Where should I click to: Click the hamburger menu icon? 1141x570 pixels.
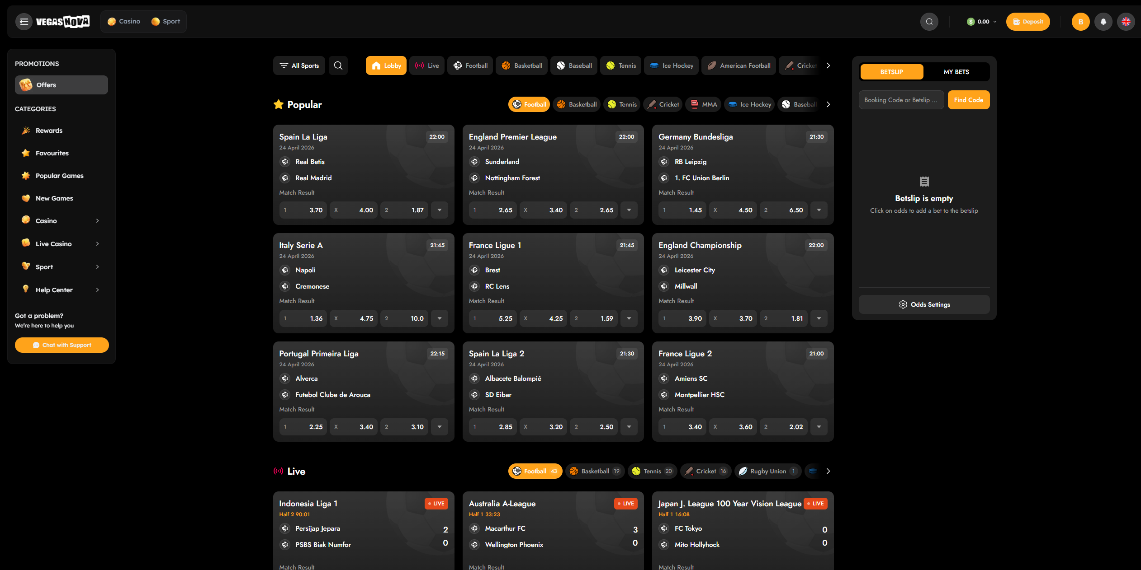click(x=24, y=21)
